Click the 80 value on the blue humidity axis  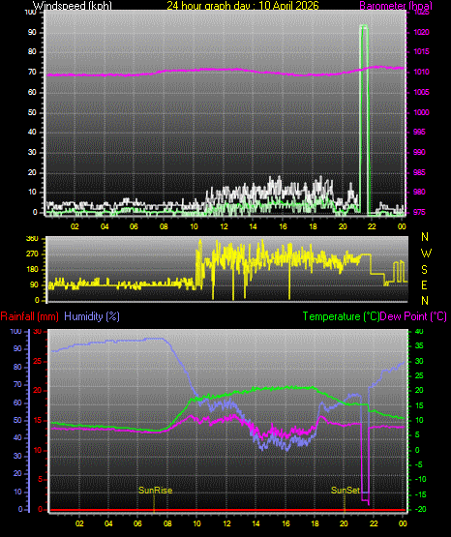pos(17,367)
